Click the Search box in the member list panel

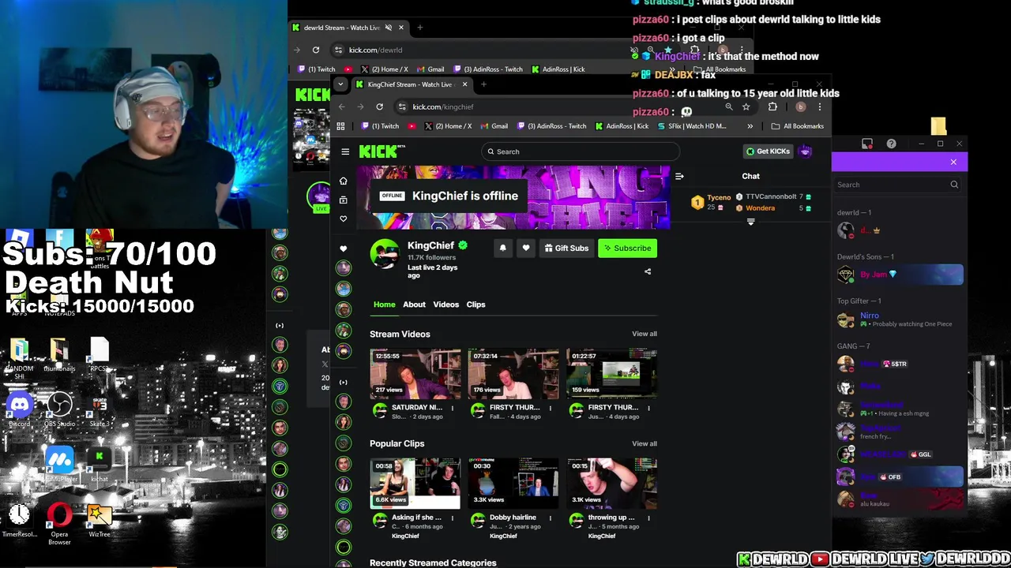[898, 185]
